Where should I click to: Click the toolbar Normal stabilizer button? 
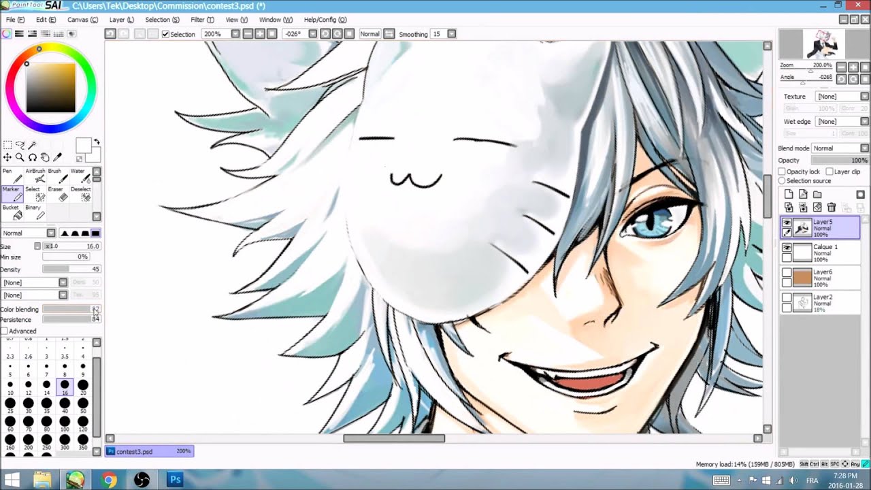pos(370,34)
